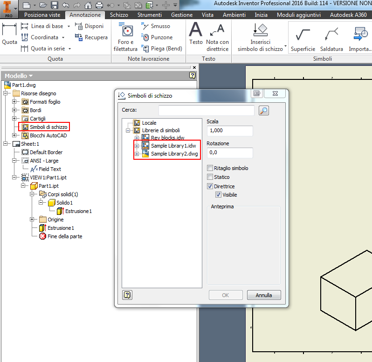Viewport: 372px width, 362px height.
Task: Click Inserisci simbolo di schizzo
Action: [260, 37]
